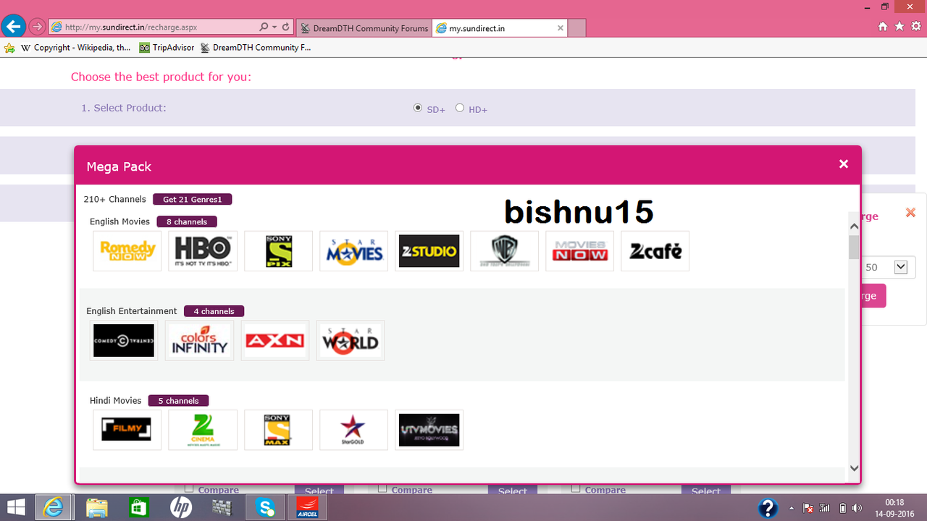
Task: Show hidden system tray icons
Action: point(791,507)
